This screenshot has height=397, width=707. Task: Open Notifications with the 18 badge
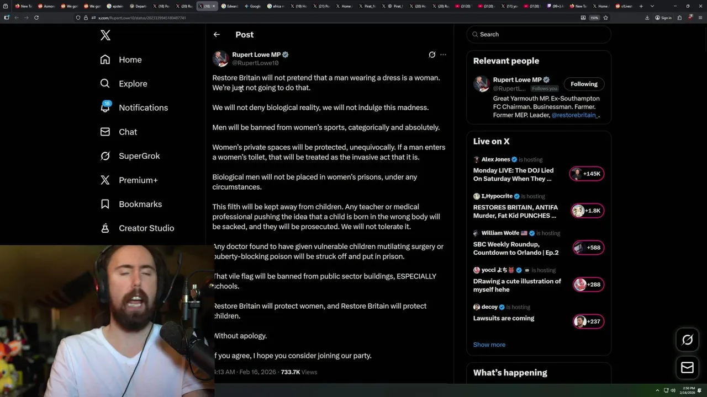[134, 108]
